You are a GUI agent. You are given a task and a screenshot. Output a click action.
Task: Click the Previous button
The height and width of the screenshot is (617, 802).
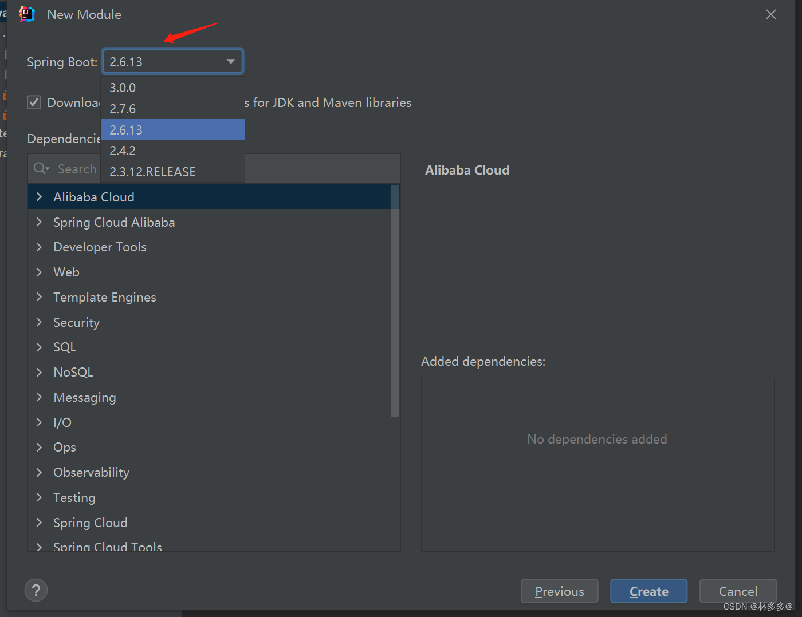tap(560, 591)
